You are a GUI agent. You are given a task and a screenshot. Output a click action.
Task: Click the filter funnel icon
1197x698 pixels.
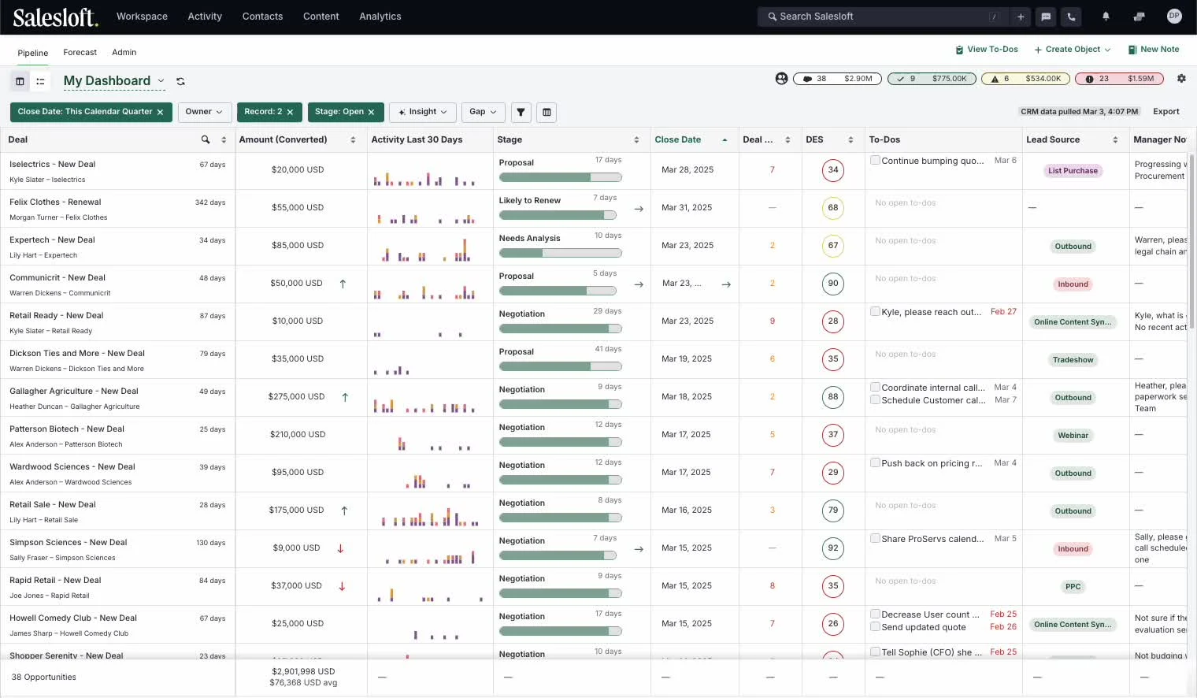(x=521, y=112)
